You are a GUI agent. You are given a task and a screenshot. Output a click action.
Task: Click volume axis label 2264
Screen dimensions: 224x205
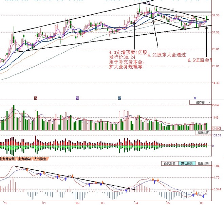tap(215, 105)
